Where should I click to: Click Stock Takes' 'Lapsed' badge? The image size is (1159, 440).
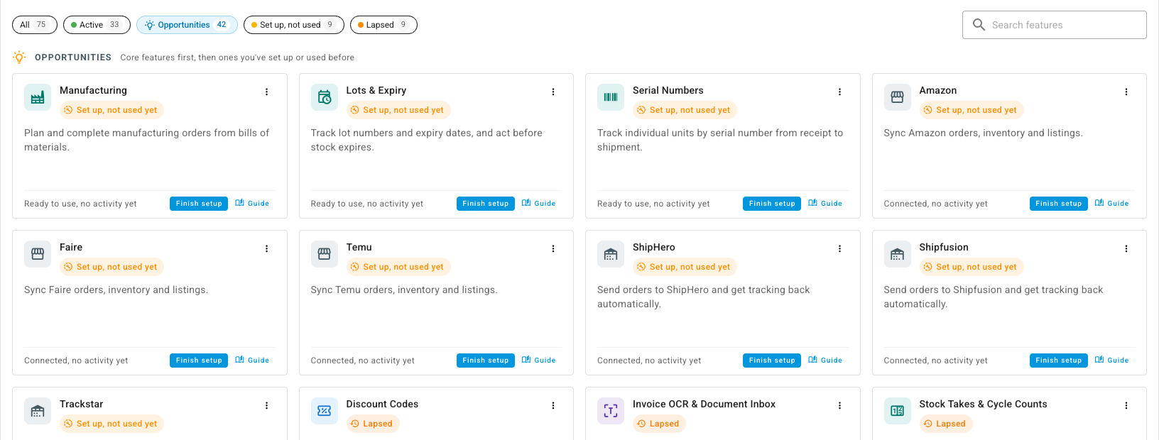click(x=946, y=424)
